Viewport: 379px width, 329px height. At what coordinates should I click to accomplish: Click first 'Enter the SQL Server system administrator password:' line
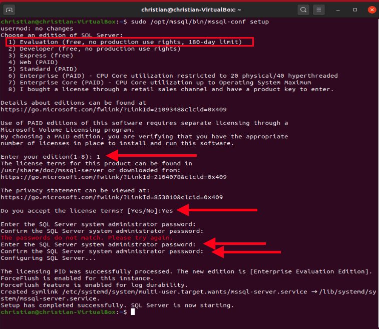[x=98, y=224]
